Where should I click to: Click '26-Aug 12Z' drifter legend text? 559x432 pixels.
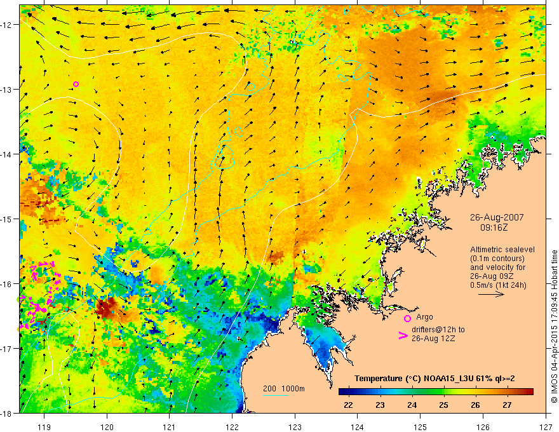click(x=433, y=339)
